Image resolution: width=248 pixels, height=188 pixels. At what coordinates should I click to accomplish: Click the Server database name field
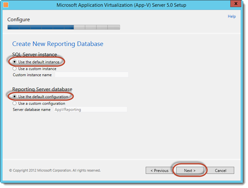point(90,109)
